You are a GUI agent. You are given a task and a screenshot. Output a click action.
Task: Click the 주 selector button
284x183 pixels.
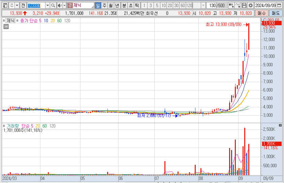(12, 5)
